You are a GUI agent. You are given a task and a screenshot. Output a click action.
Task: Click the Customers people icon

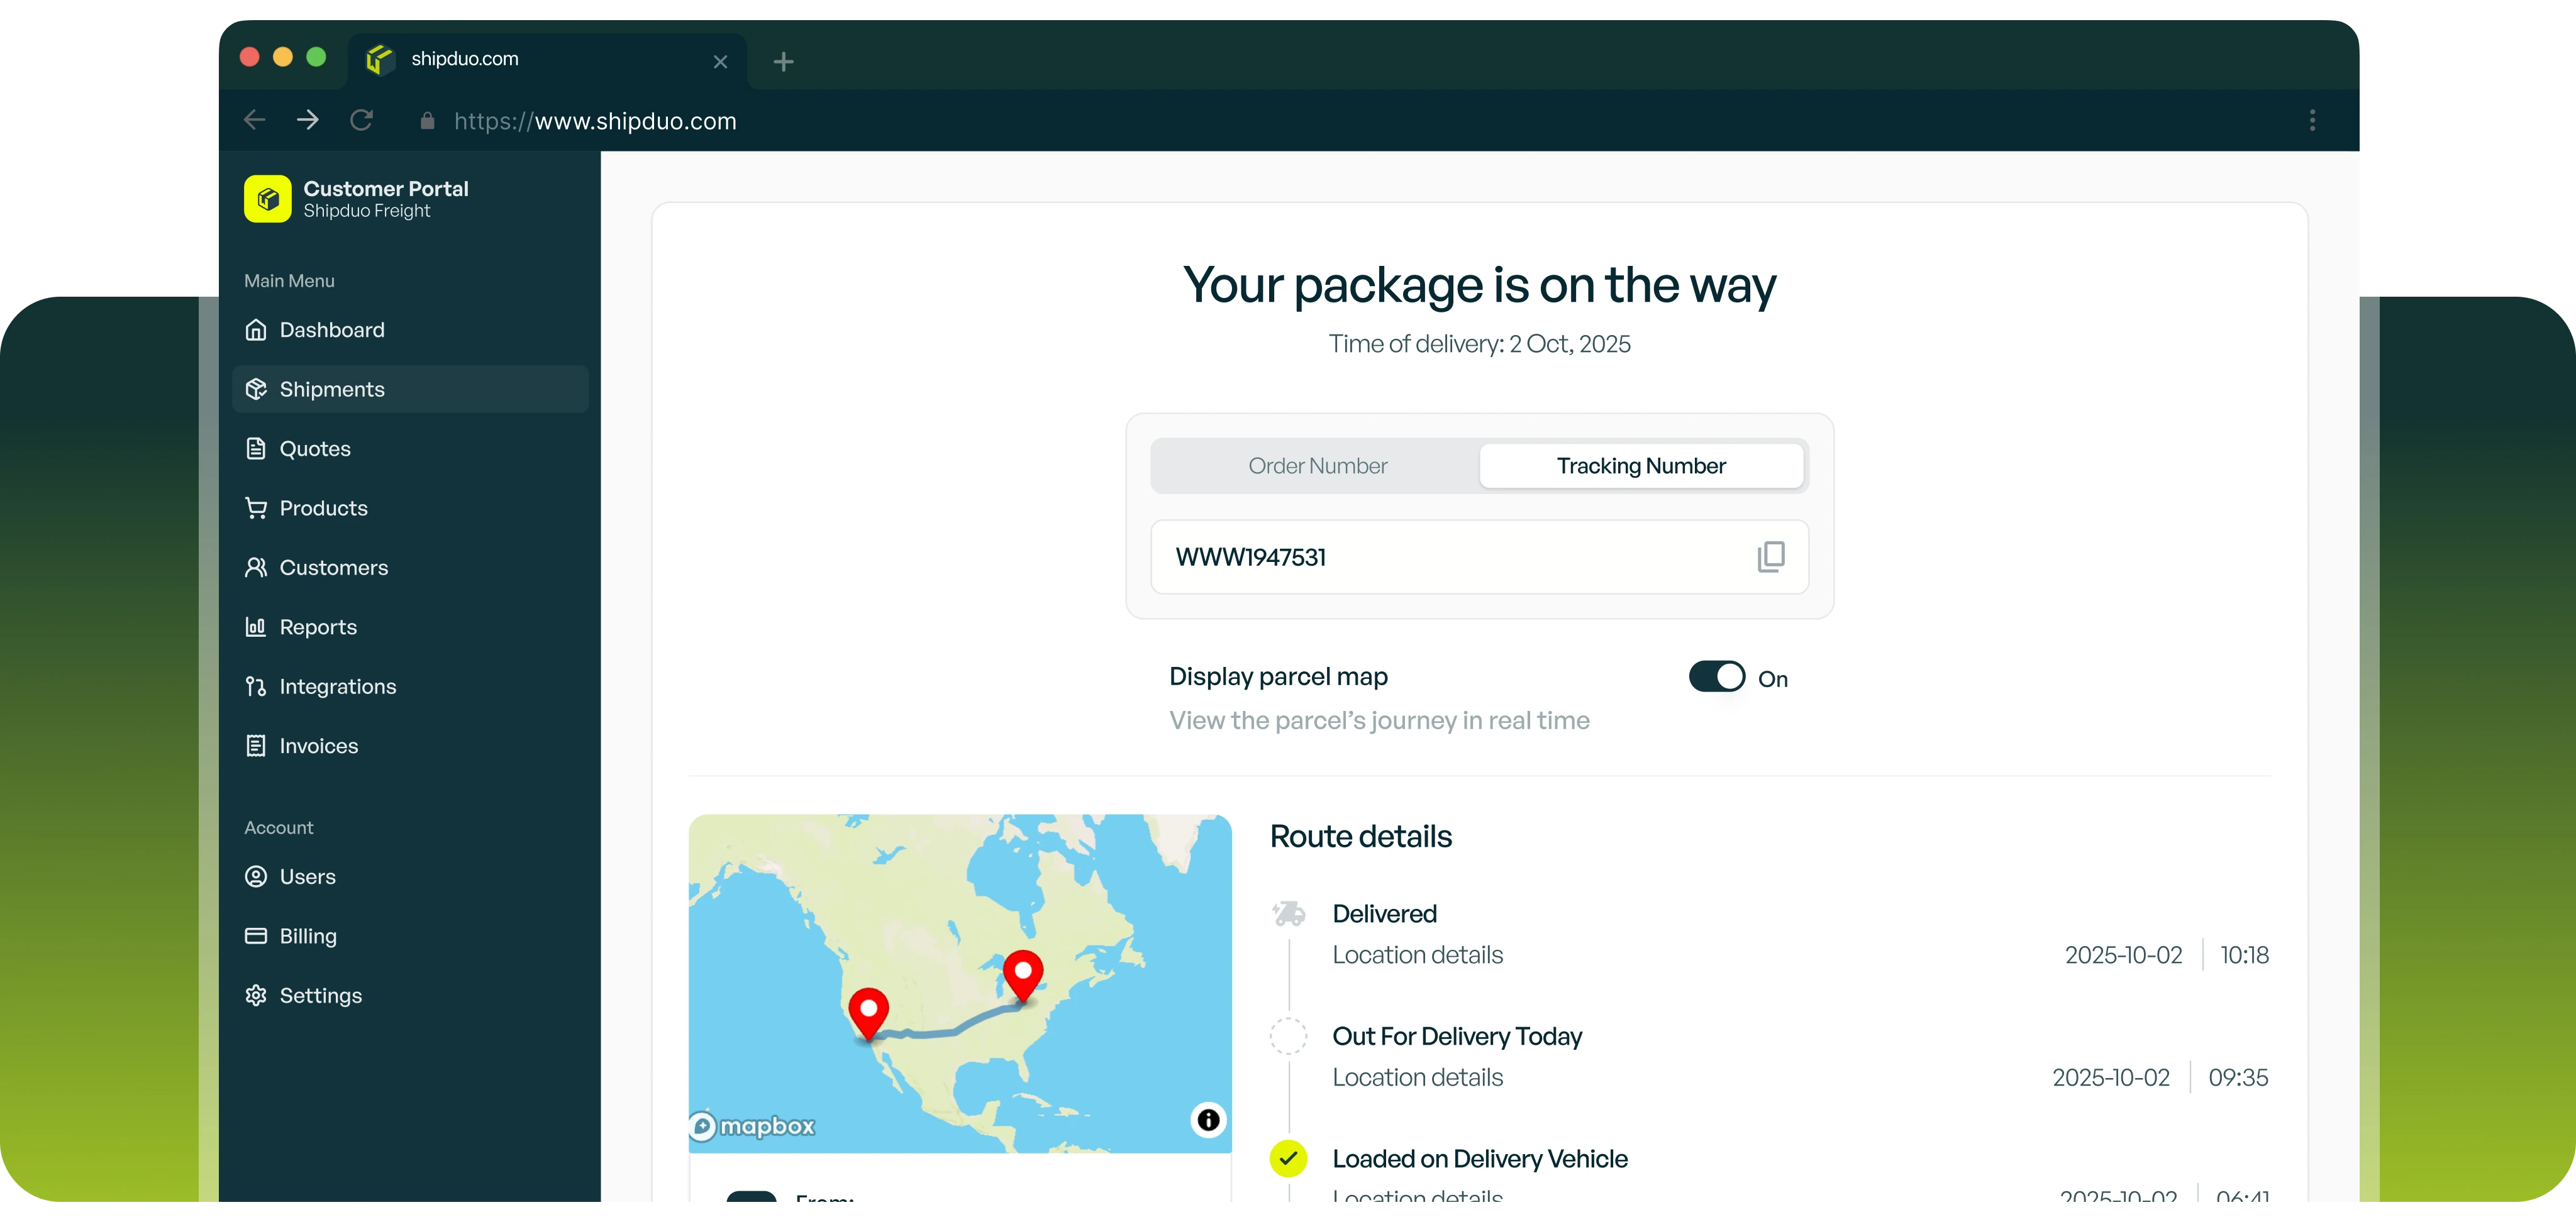256,568
